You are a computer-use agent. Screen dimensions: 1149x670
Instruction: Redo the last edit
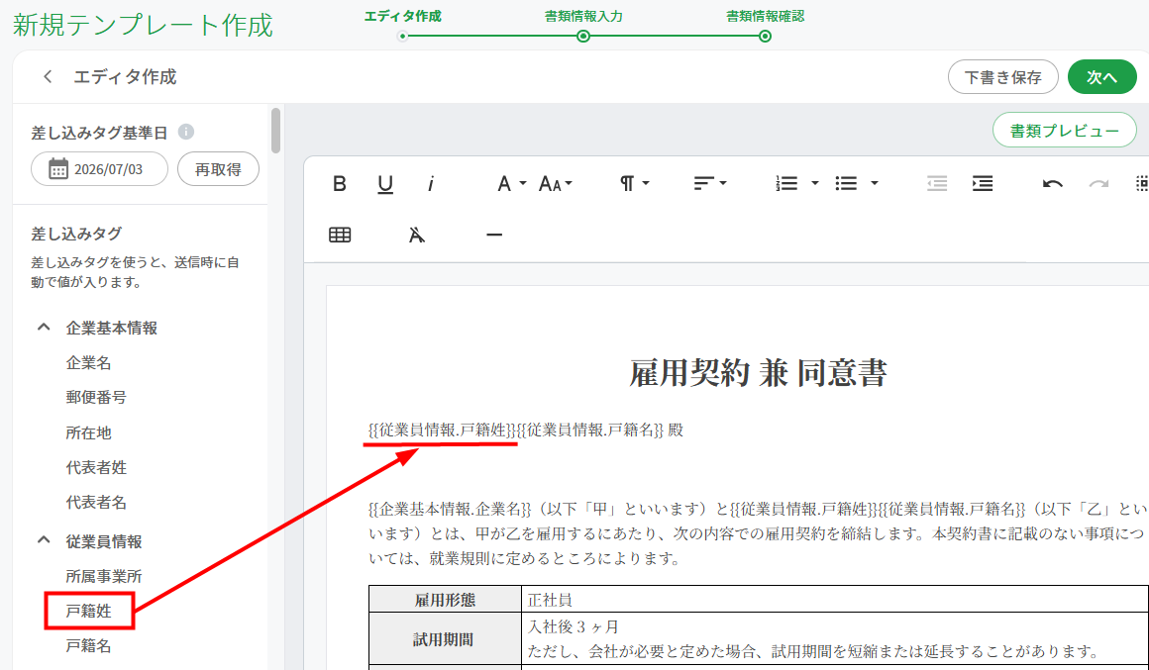(x=1098, y=184)
